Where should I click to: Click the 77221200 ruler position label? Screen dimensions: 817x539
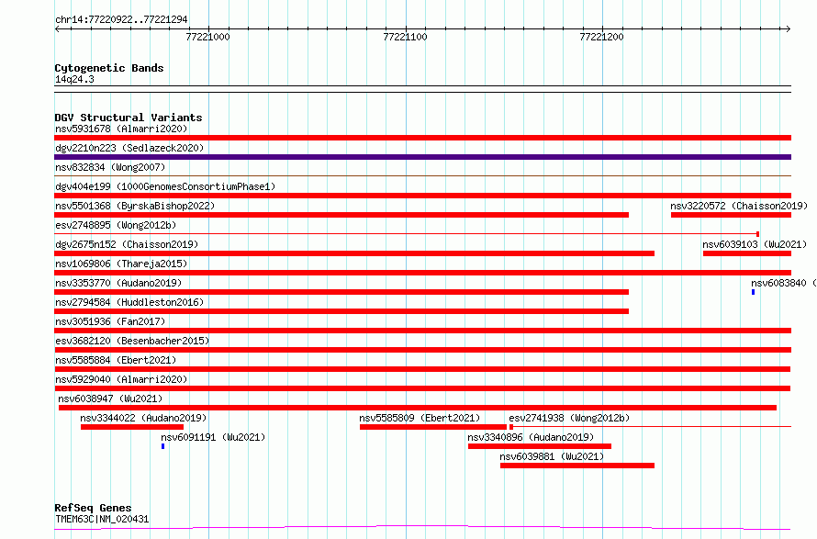(x=601, y=37)
